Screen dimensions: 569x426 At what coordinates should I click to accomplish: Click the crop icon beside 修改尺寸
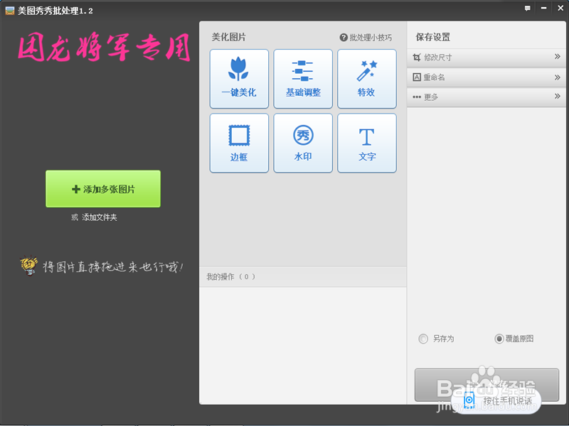point(417,58)
